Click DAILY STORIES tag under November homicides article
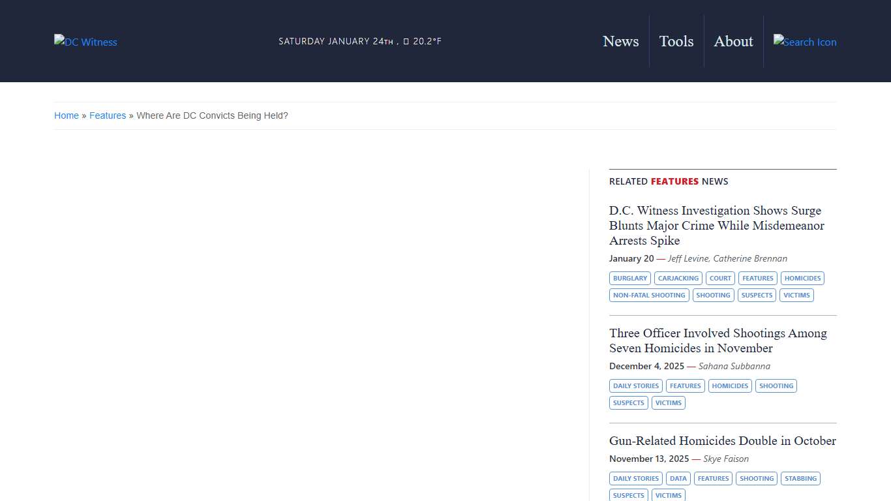Viewport: 891px width, 501px height. [636, 386]
